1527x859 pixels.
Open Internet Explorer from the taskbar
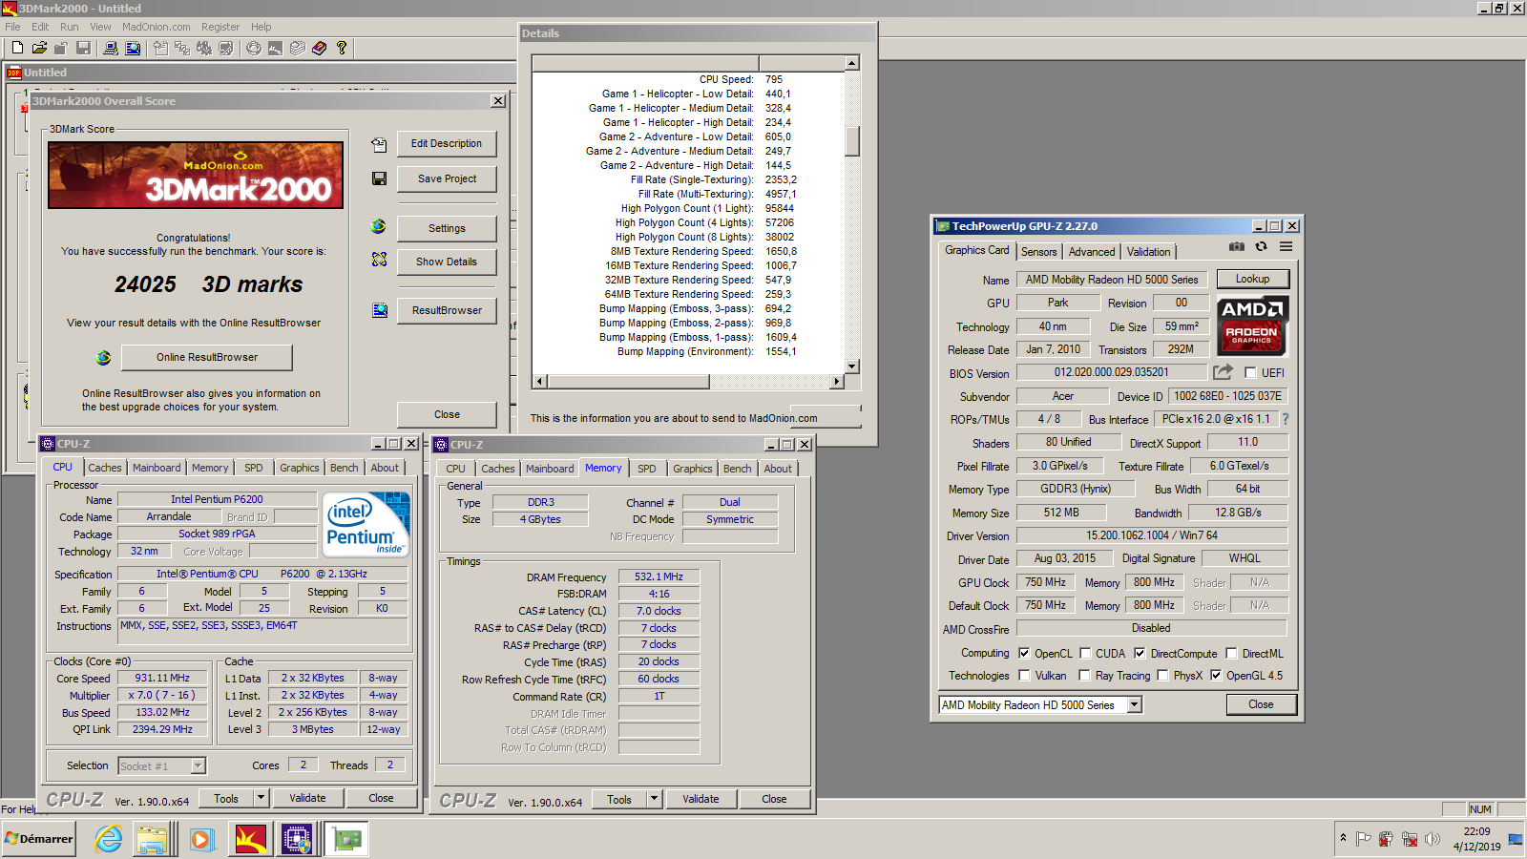(x=109, y=839)
